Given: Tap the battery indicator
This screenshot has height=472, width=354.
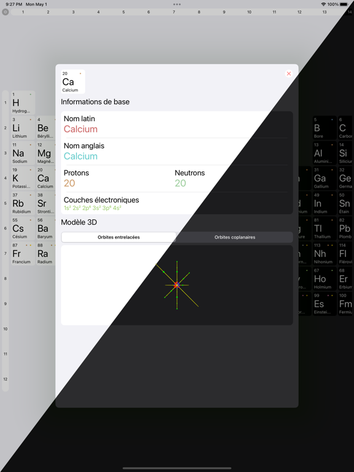Looking at the screenshot, I should pyautogui.click(x=344, y=4).
